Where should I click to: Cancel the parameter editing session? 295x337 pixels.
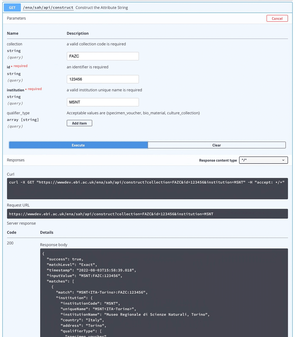point(277,18)
